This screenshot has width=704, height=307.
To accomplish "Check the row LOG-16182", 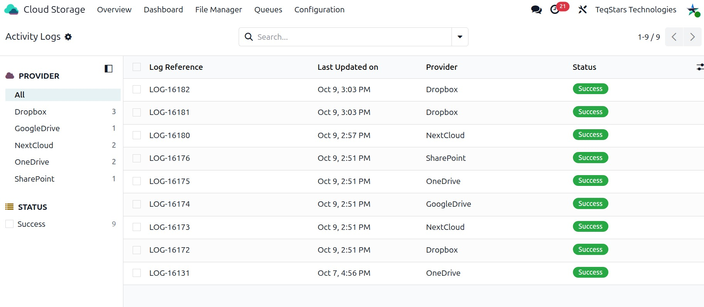I will (x=136, y=89).
